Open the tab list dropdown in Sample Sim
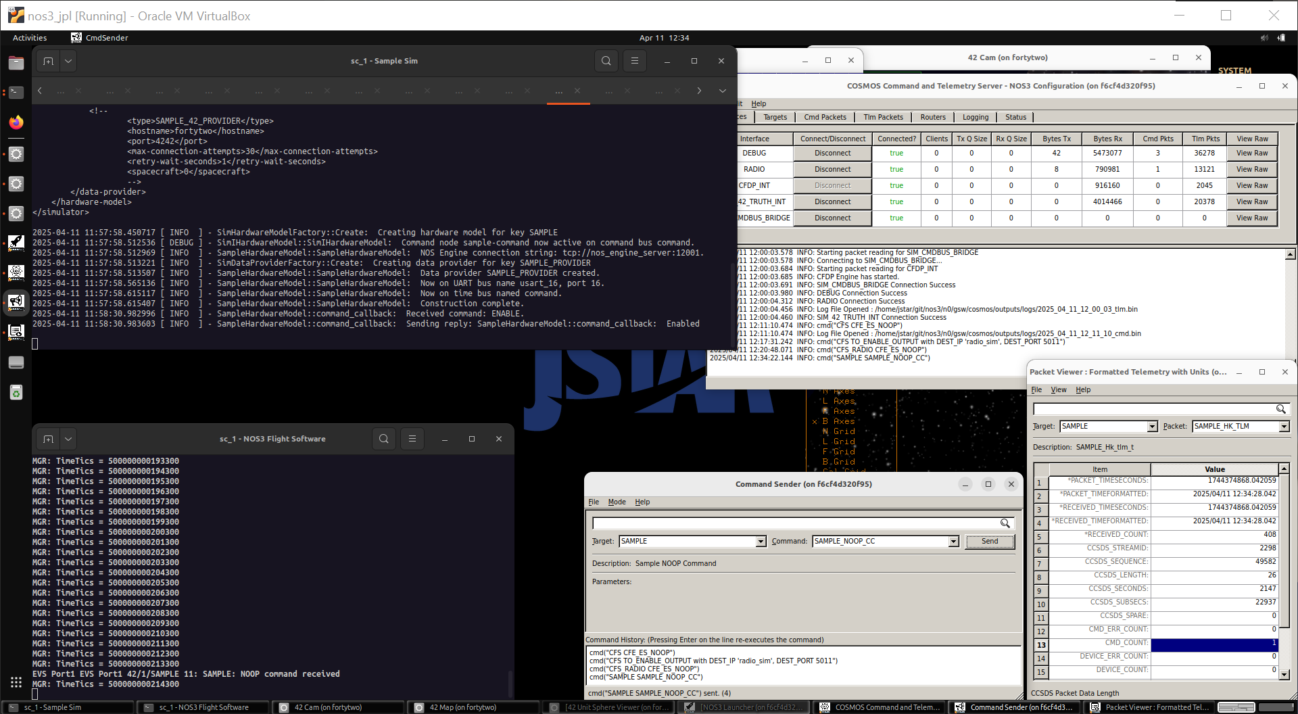 click(723, 91)
